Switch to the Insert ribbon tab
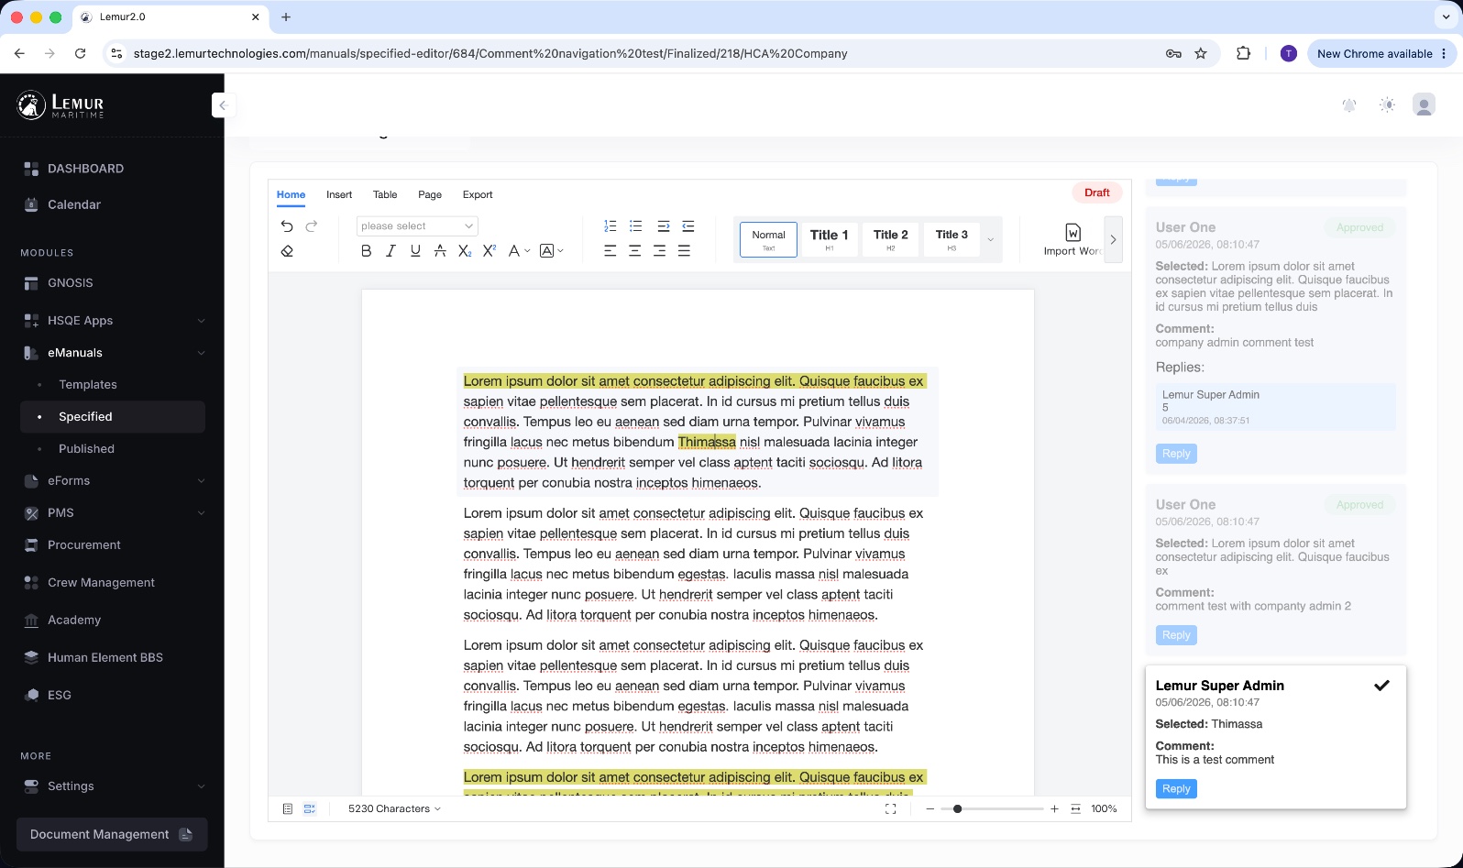This screenshot has height=868, width=1463. [x=339, y=194]
